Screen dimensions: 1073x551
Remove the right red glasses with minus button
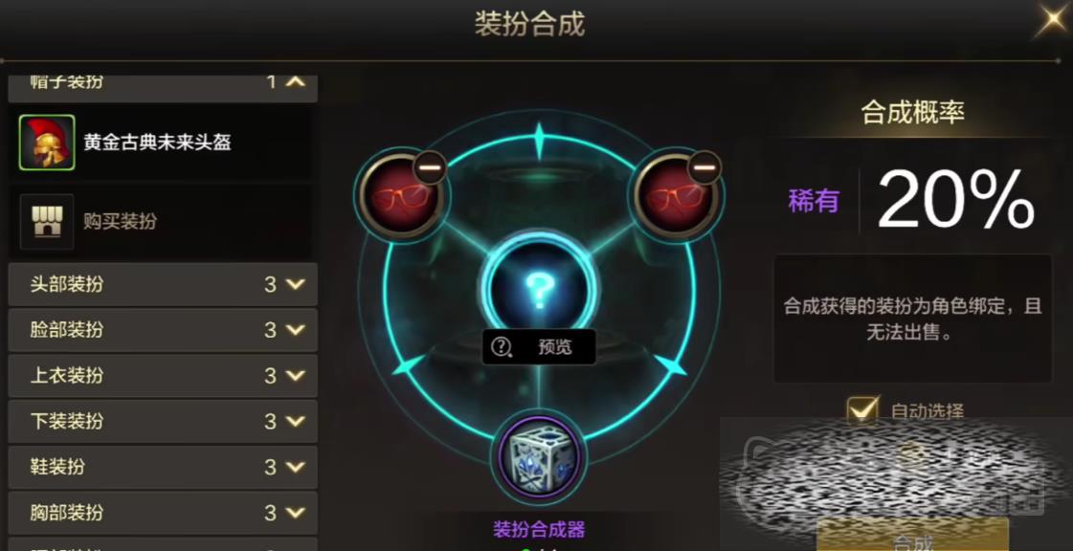click(x=704, y=167)
